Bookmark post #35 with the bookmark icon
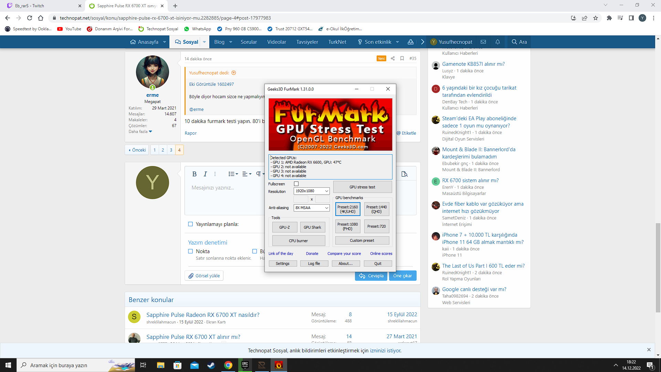Screen dimensions: 661x372 pos(402,59)
